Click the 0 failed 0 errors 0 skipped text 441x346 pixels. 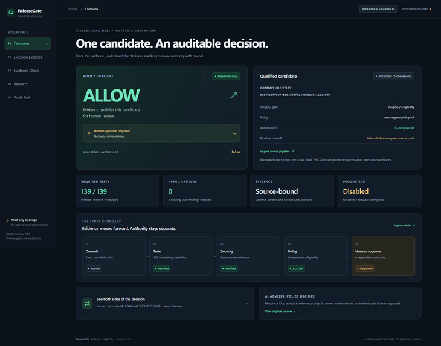point(100,200)
